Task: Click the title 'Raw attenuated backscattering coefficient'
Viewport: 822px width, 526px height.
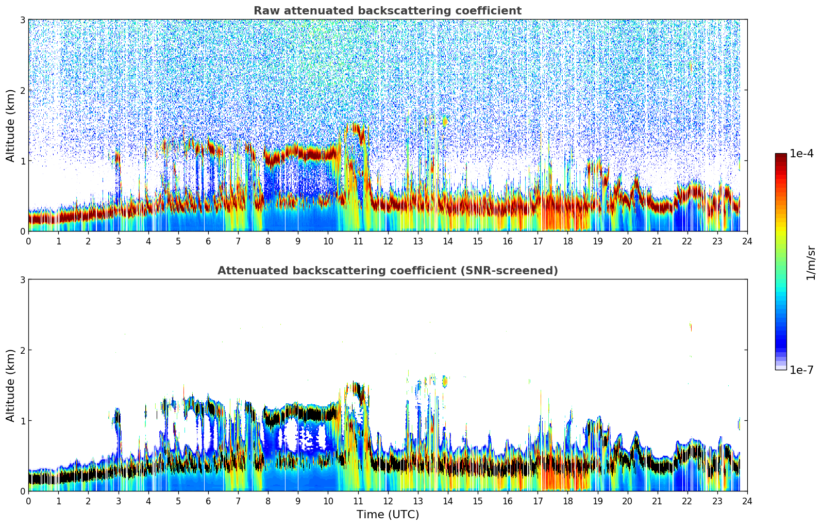Action: click(x=387, y=11)
